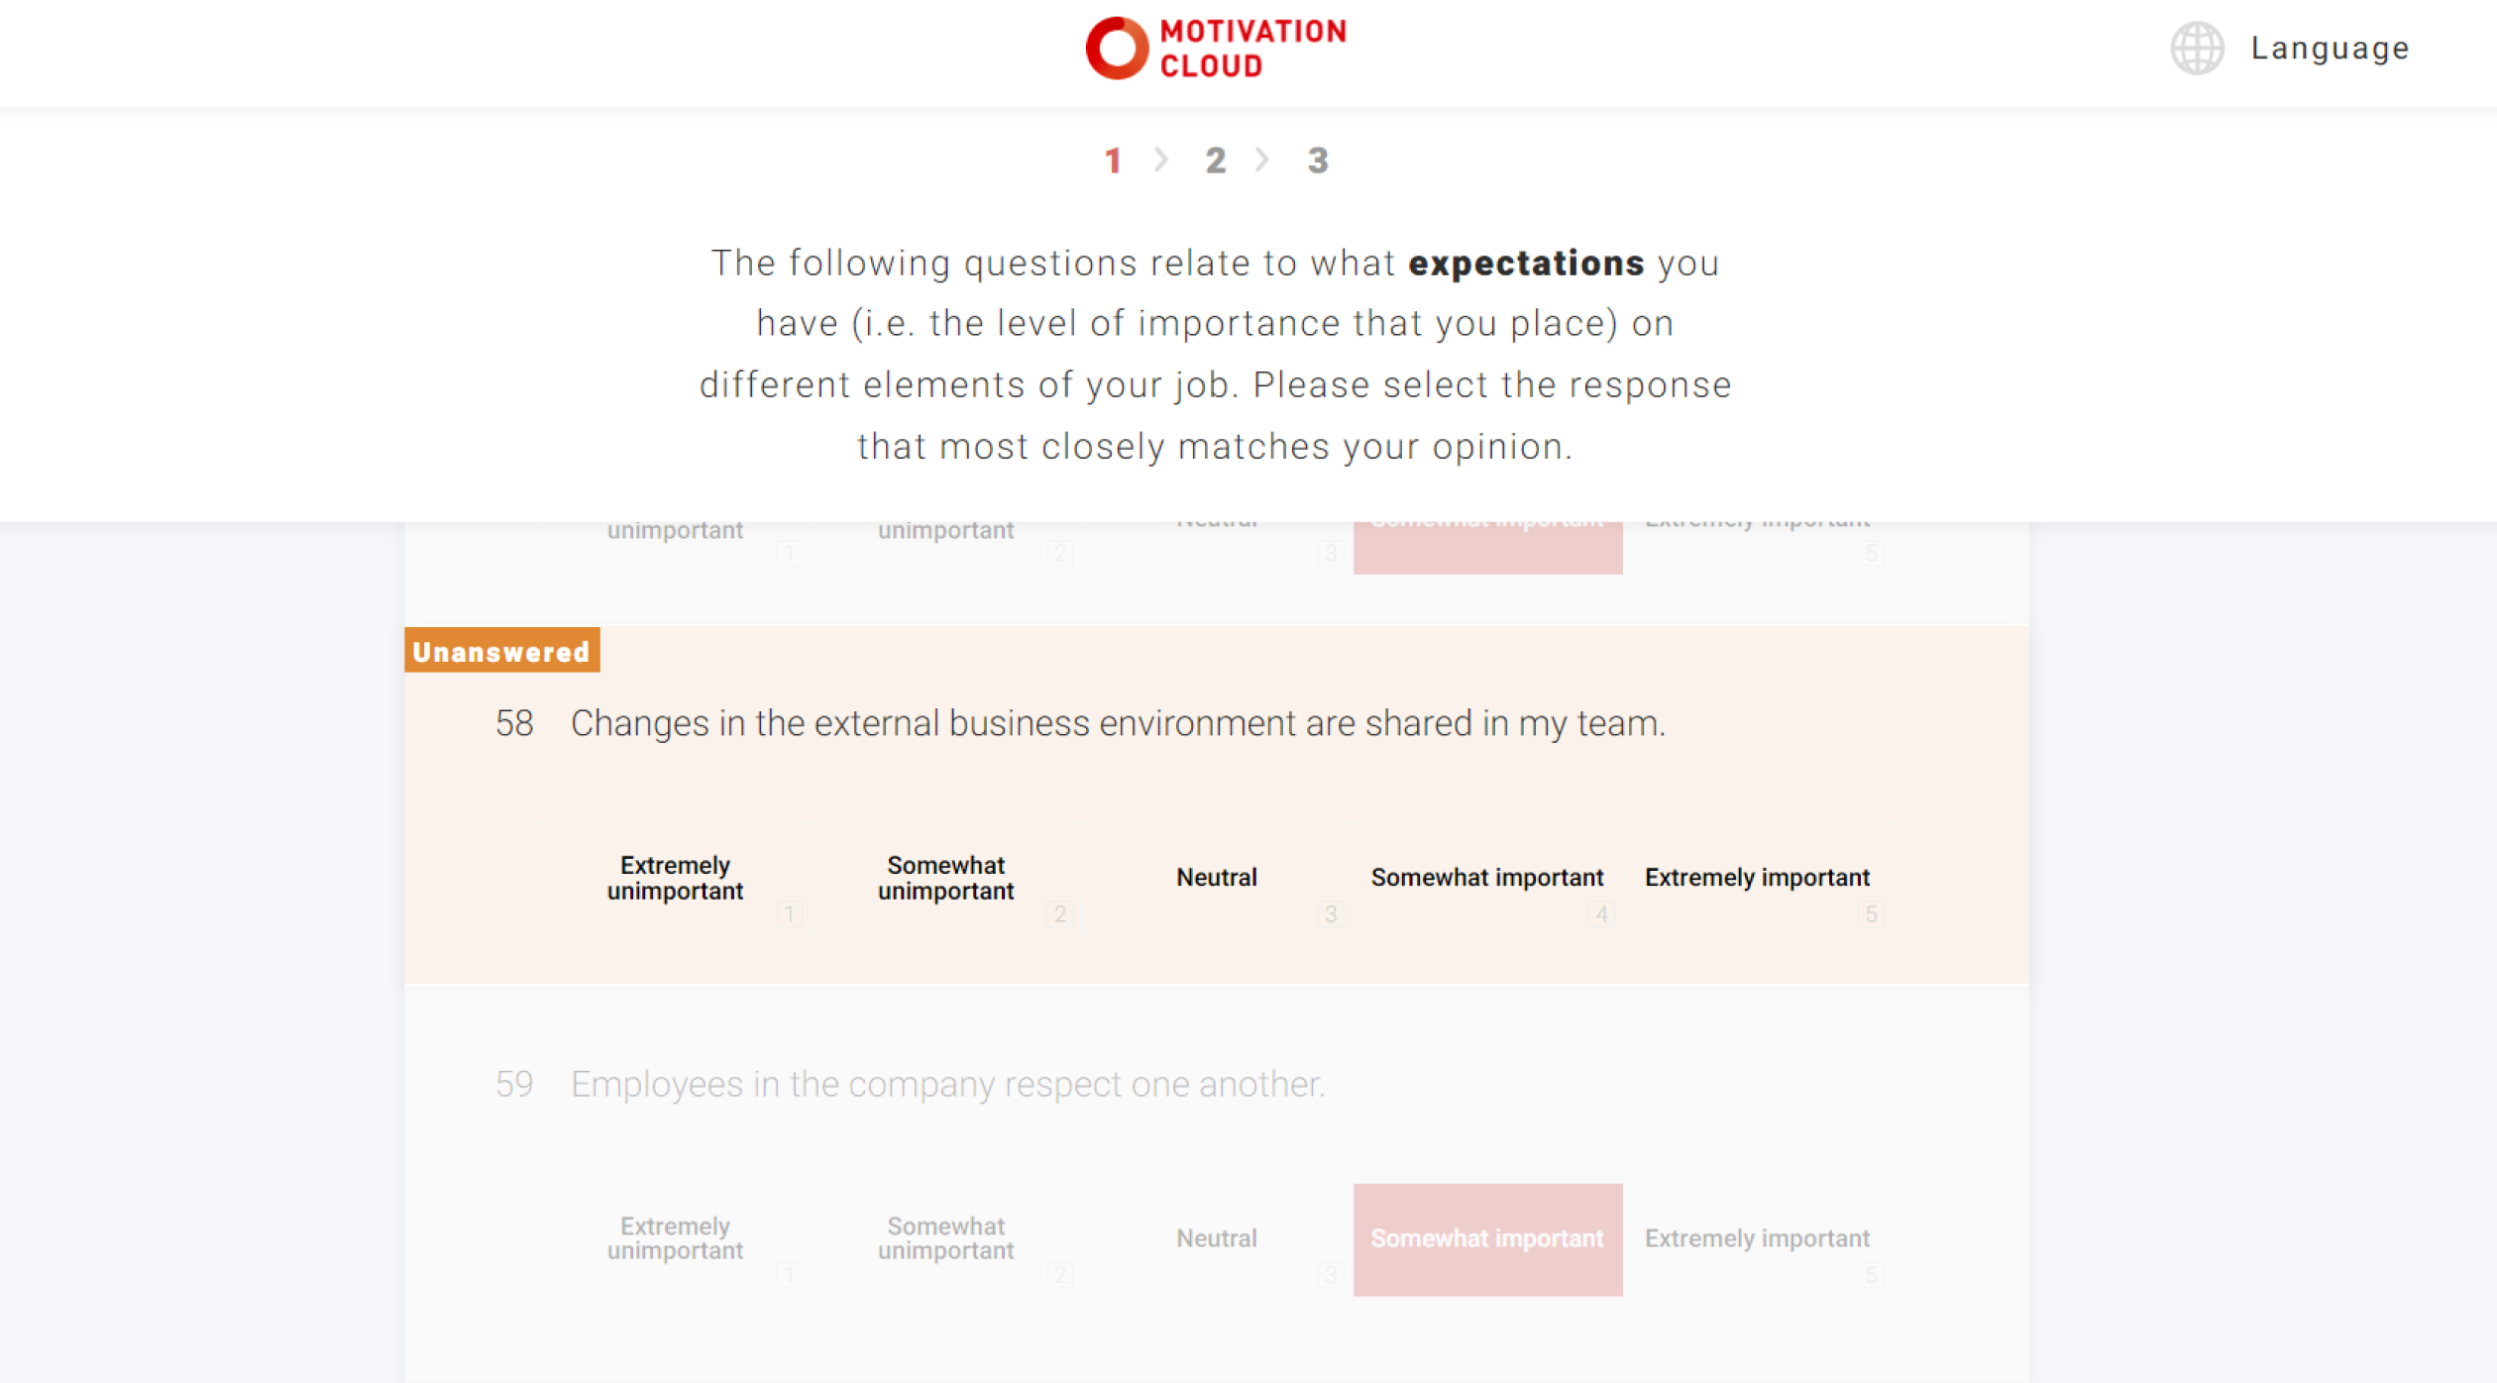Viewport: 2497px width, 1383px height.
Task: Select Extremely unimportant for question 58
Action: [x=676, y=879]
